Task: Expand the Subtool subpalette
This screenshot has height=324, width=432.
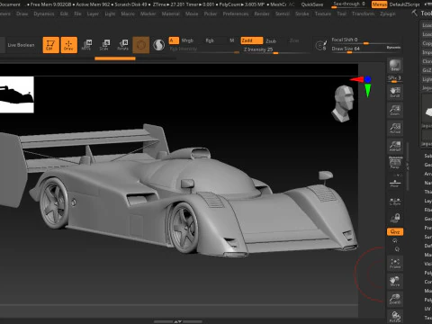Action: click(x=427, y=156)
